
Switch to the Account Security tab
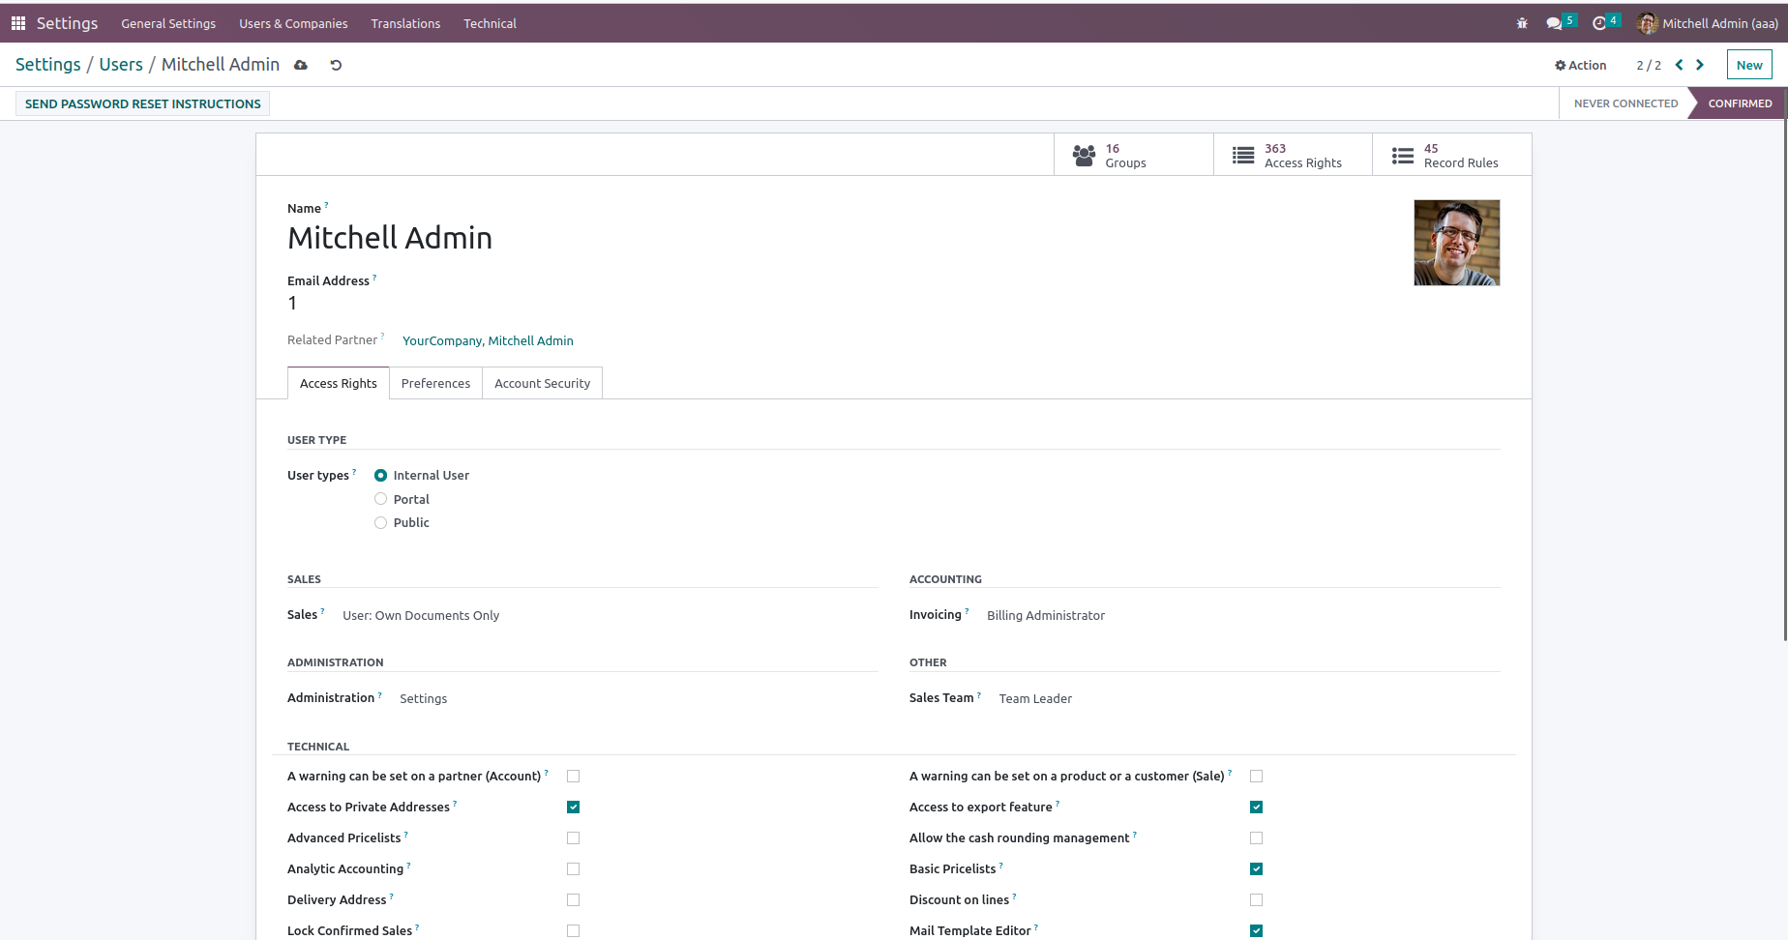(x=542, y=383)
